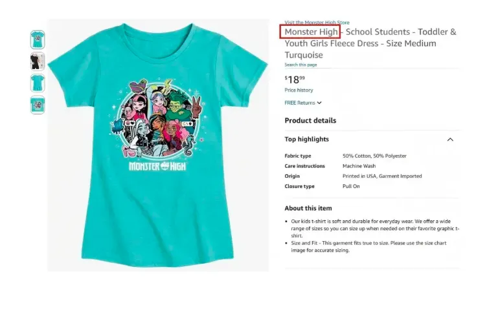Image resolution: width=498 pixels, height=316 pixels.
Task: Select the Machine Wash care value
Action: [x=359, y=166]
